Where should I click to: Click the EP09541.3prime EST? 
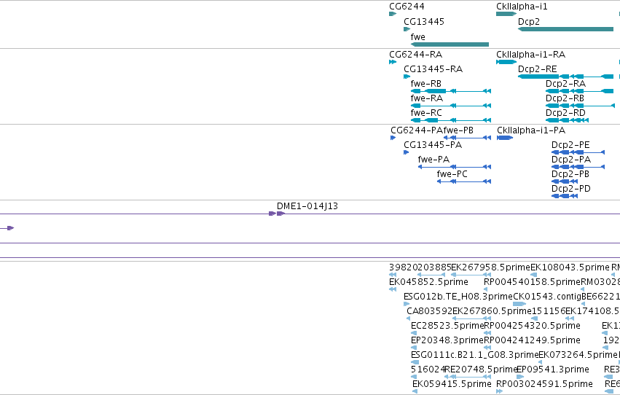(520, 378)
